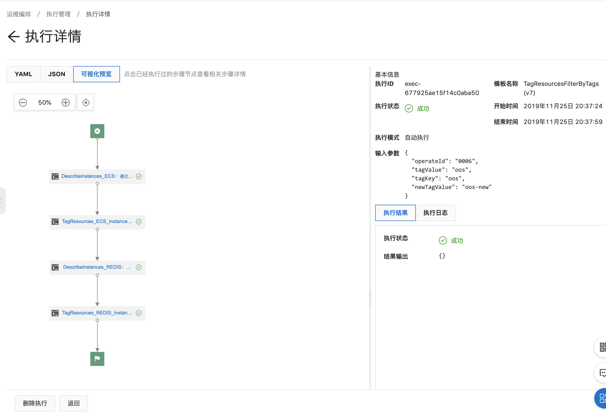This screenshot has width=606, height=414.
Task: Click the 删除执行 button
Action: pos(35,403)
